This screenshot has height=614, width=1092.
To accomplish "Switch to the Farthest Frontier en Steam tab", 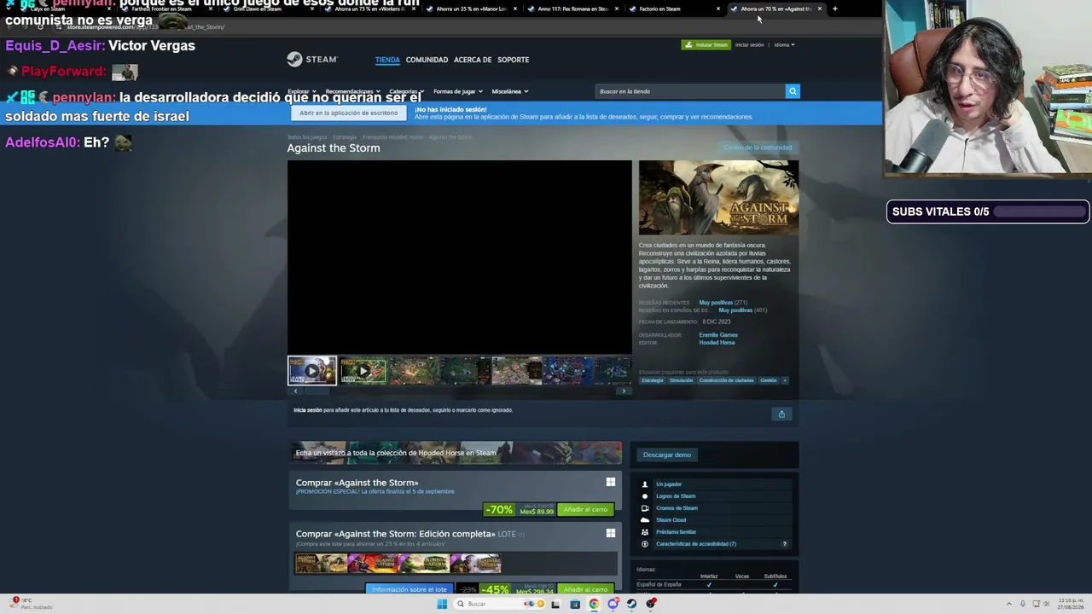I will [167, 9].
